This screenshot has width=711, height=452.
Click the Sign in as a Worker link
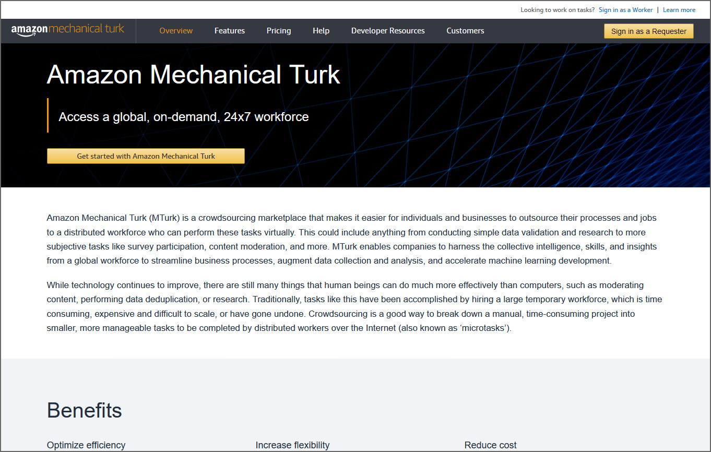pyautogui.click(x=625, y=10)
